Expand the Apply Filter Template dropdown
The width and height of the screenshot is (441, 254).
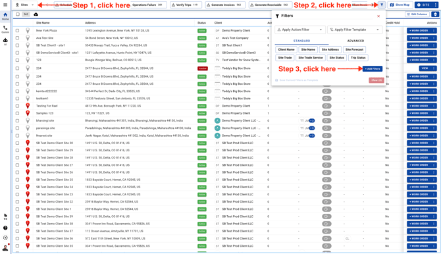click(355, 30)
